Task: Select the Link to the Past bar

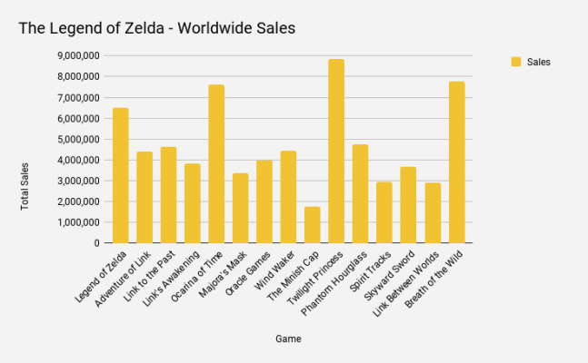Action: (x=168, y=194)
